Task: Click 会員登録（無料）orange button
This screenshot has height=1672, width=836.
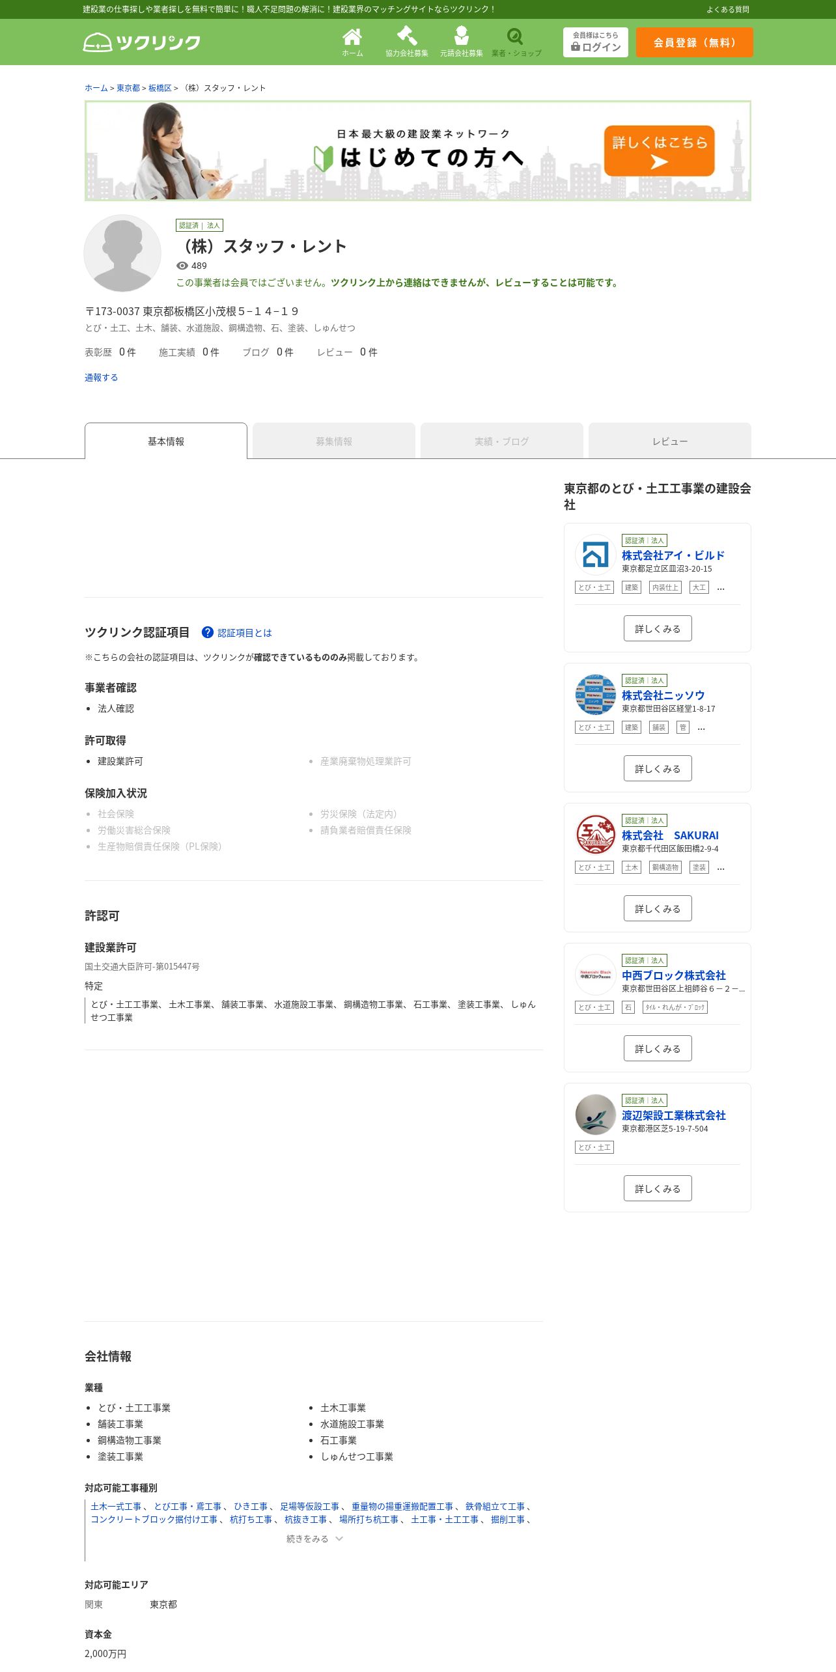Action: (695, 42)
